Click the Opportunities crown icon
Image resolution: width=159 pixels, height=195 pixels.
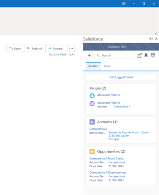tap(92, 151)
